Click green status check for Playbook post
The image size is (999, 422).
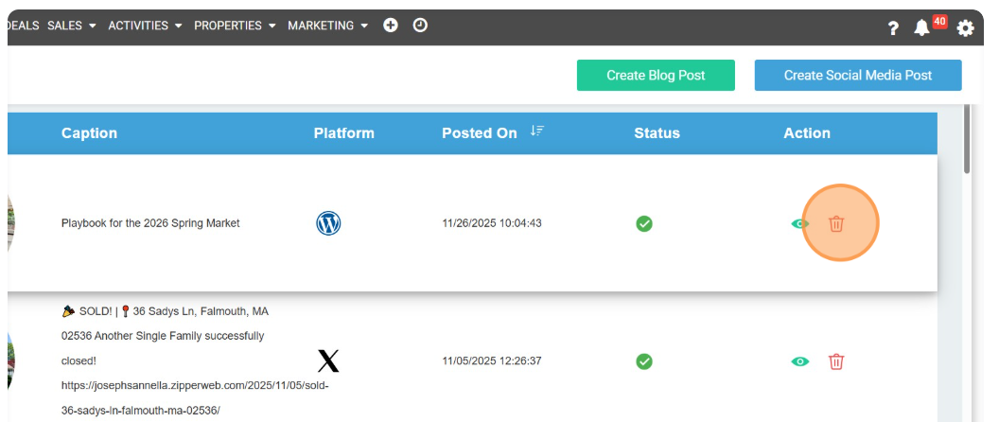point(644,223)
